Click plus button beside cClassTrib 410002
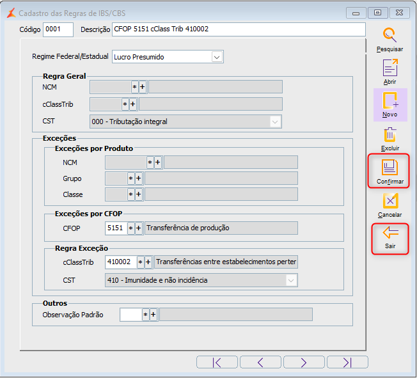The width and height of the screenshot is (417, 378). [148, 262]
